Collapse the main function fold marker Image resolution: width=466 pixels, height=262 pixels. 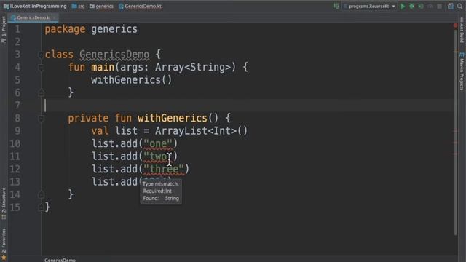(x=42, y=68)
